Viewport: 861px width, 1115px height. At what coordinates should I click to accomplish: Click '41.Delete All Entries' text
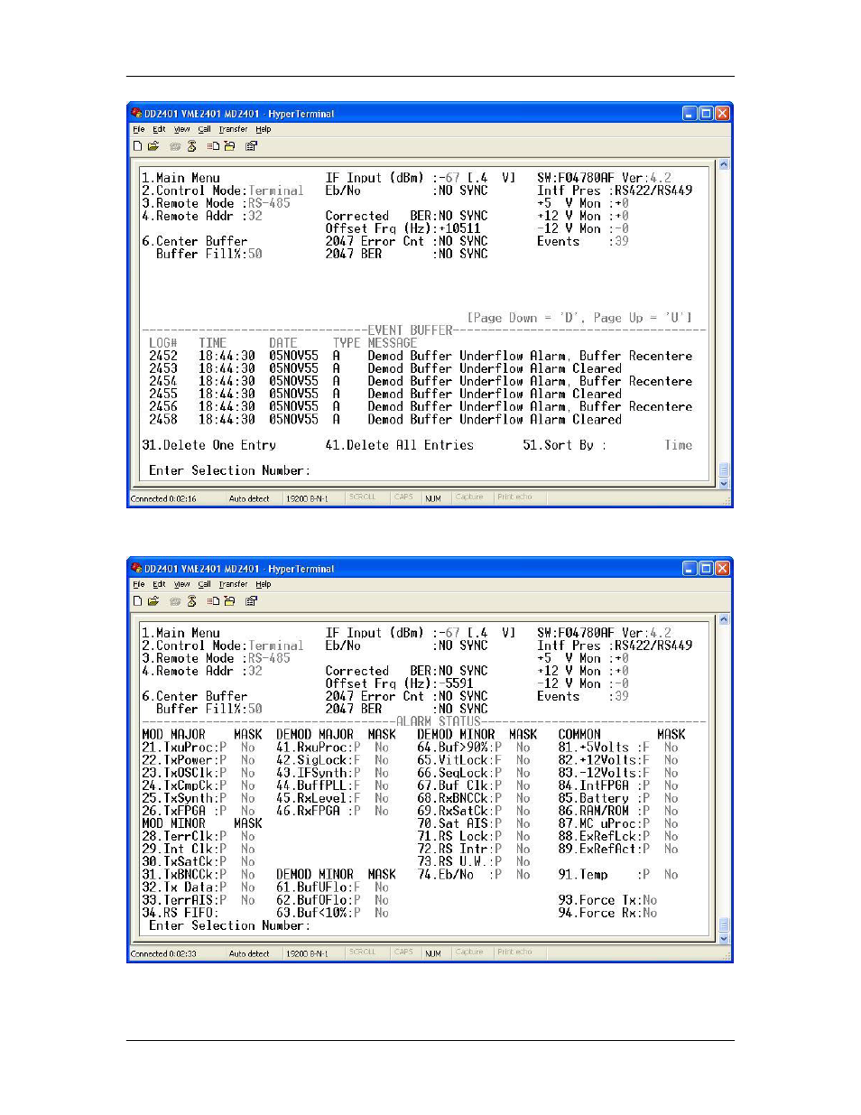(x=399, y=445)
